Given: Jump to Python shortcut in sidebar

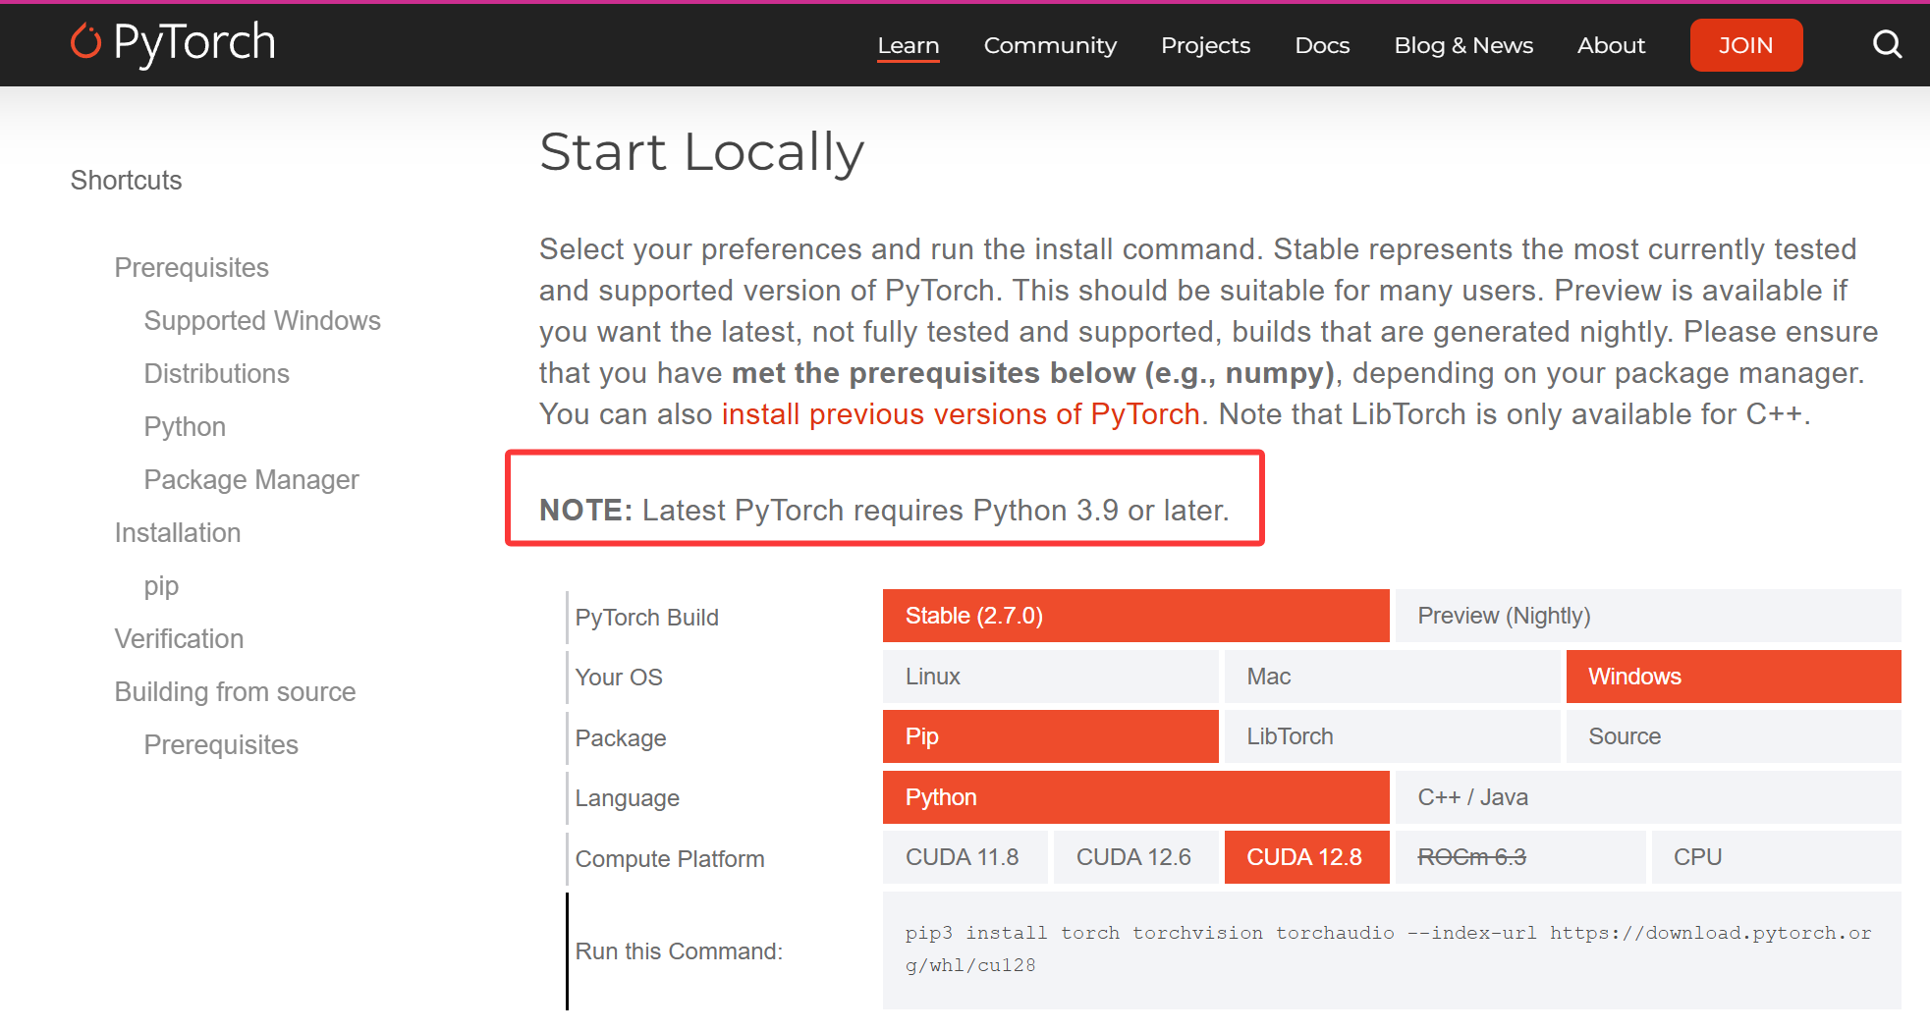Looking at the screenshot, I should 185,426.
